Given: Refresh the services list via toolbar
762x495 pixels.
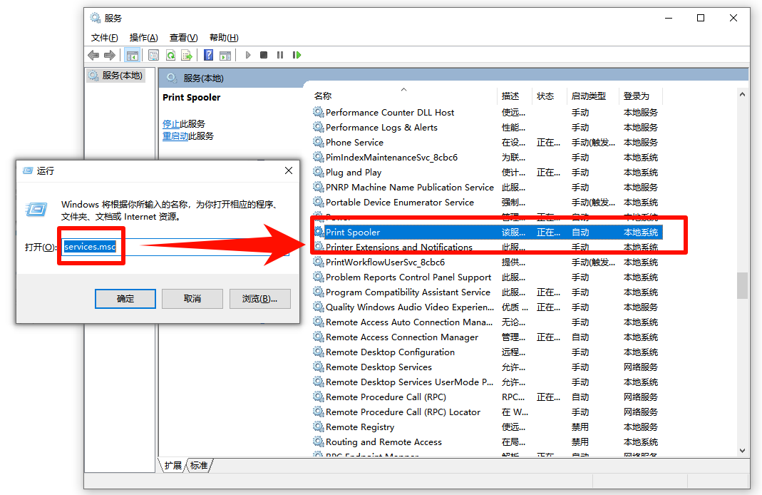Looking at the screenshot, I should tap(170, 55).
